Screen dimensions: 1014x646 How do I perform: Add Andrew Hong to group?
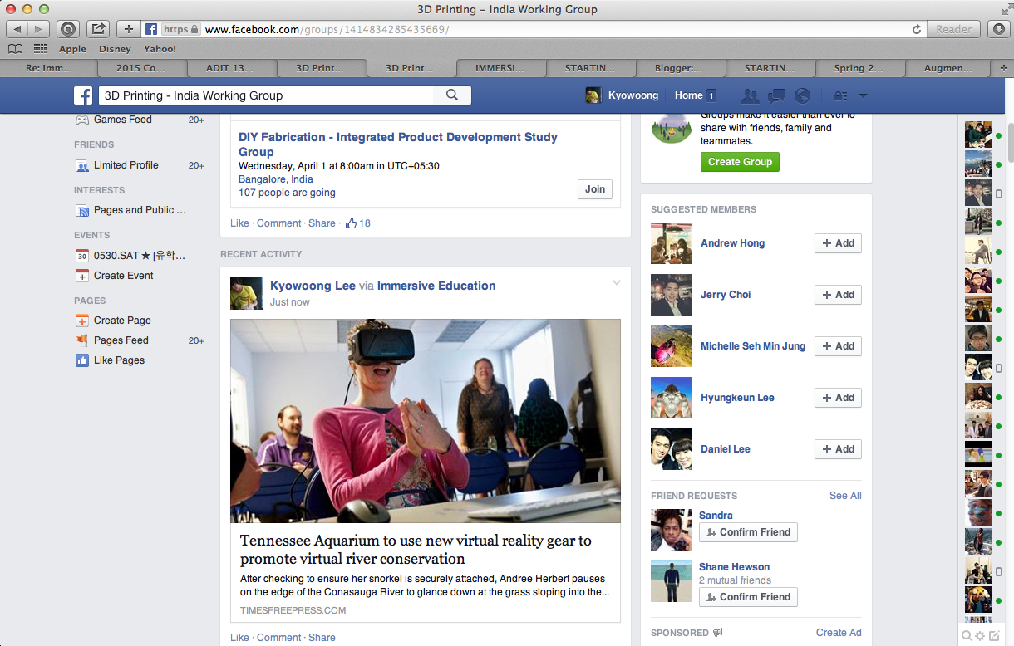[x=838, y=243]
